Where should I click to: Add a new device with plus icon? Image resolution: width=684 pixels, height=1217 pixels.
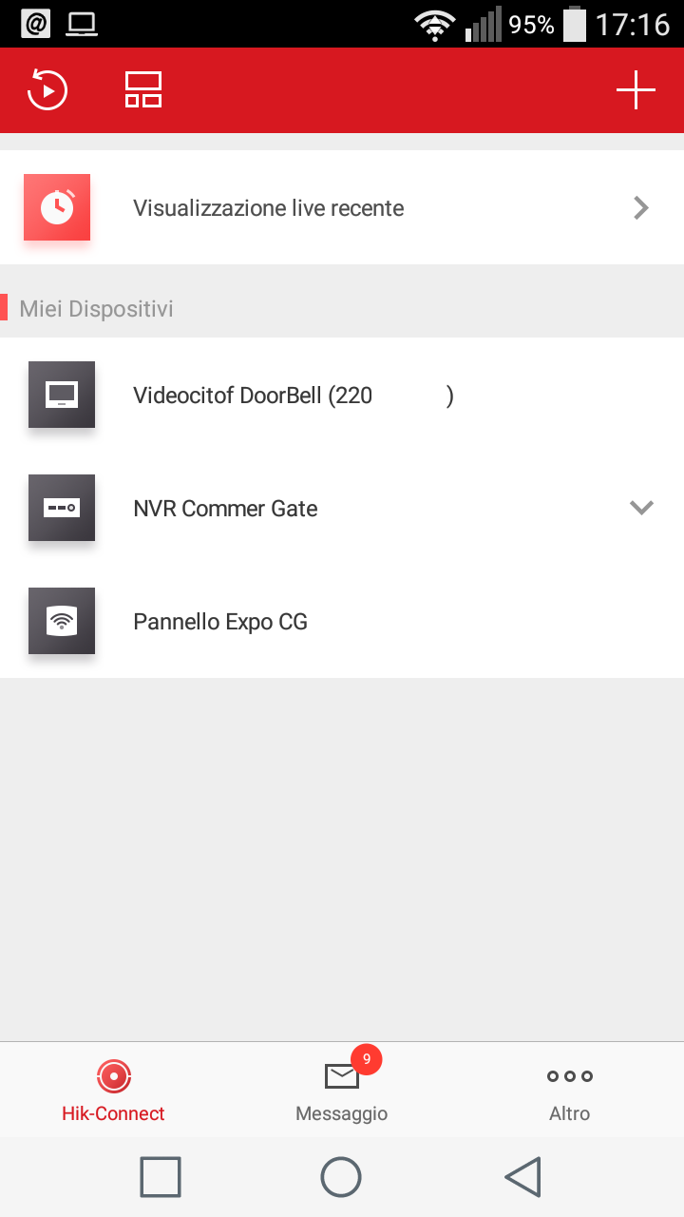point(636,90)
